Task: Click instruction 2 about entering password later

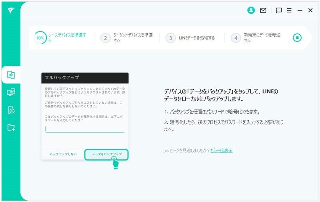Action: 224,126
